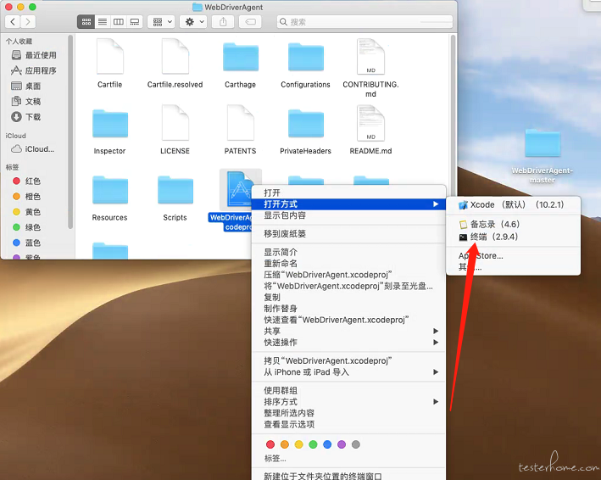Expand the 共享 submenu
Viewport: 601px width, 480px height.
click(x=348, y=331)
